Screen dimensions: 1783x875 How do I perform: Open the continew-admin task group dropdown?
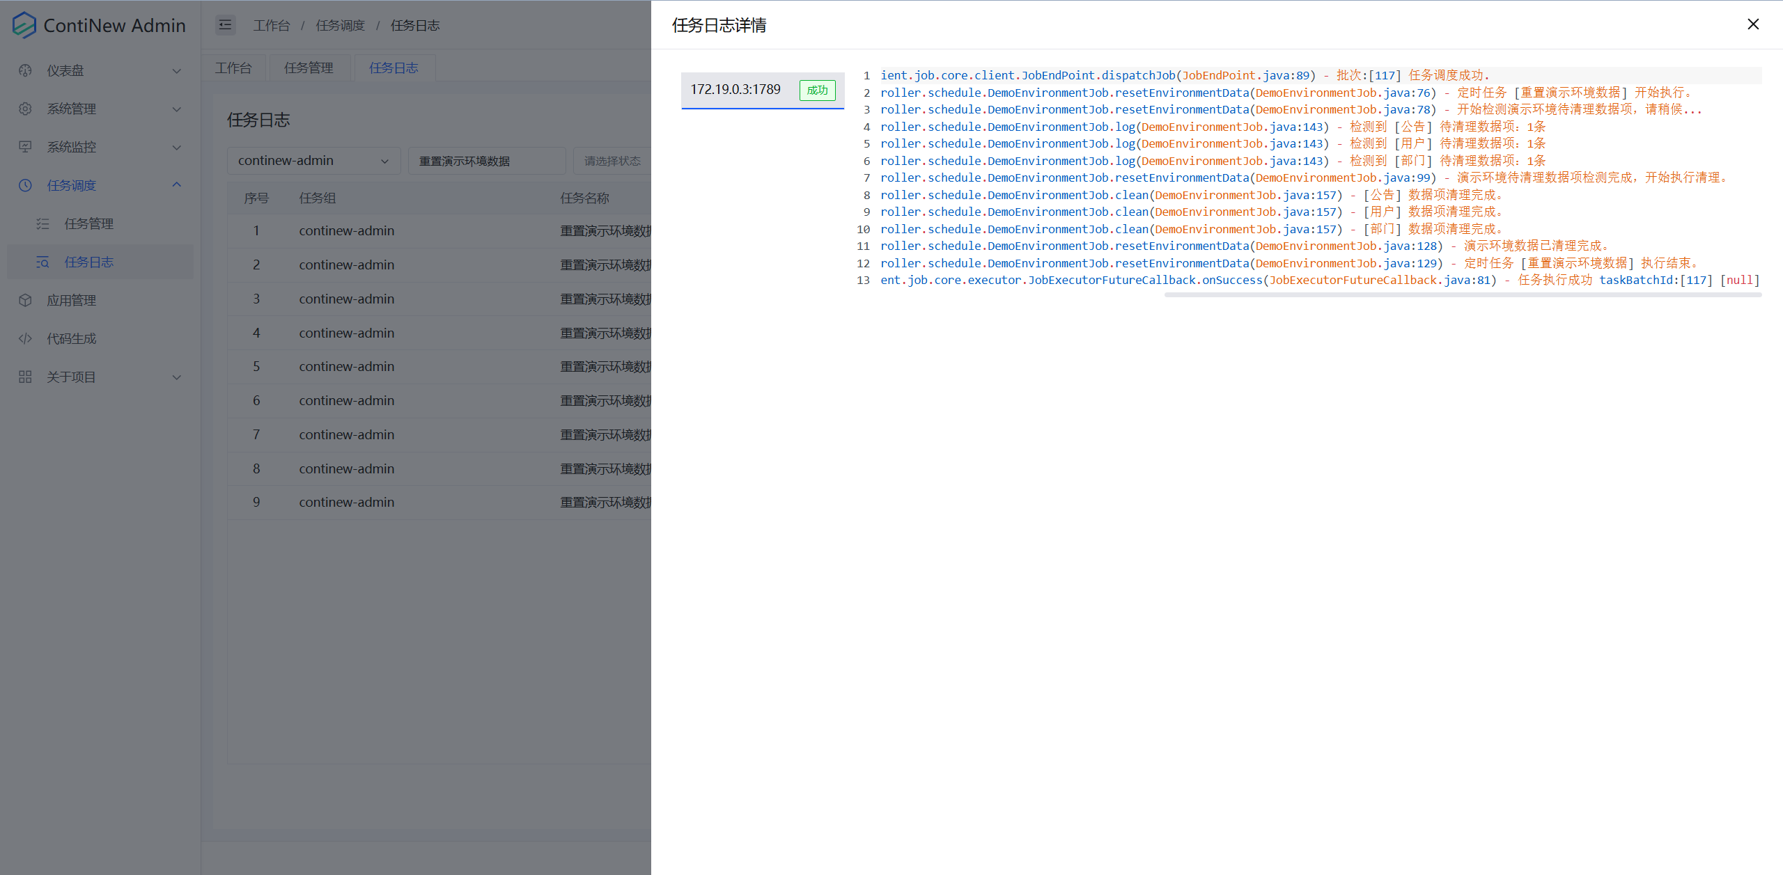[x=313, y=161]
